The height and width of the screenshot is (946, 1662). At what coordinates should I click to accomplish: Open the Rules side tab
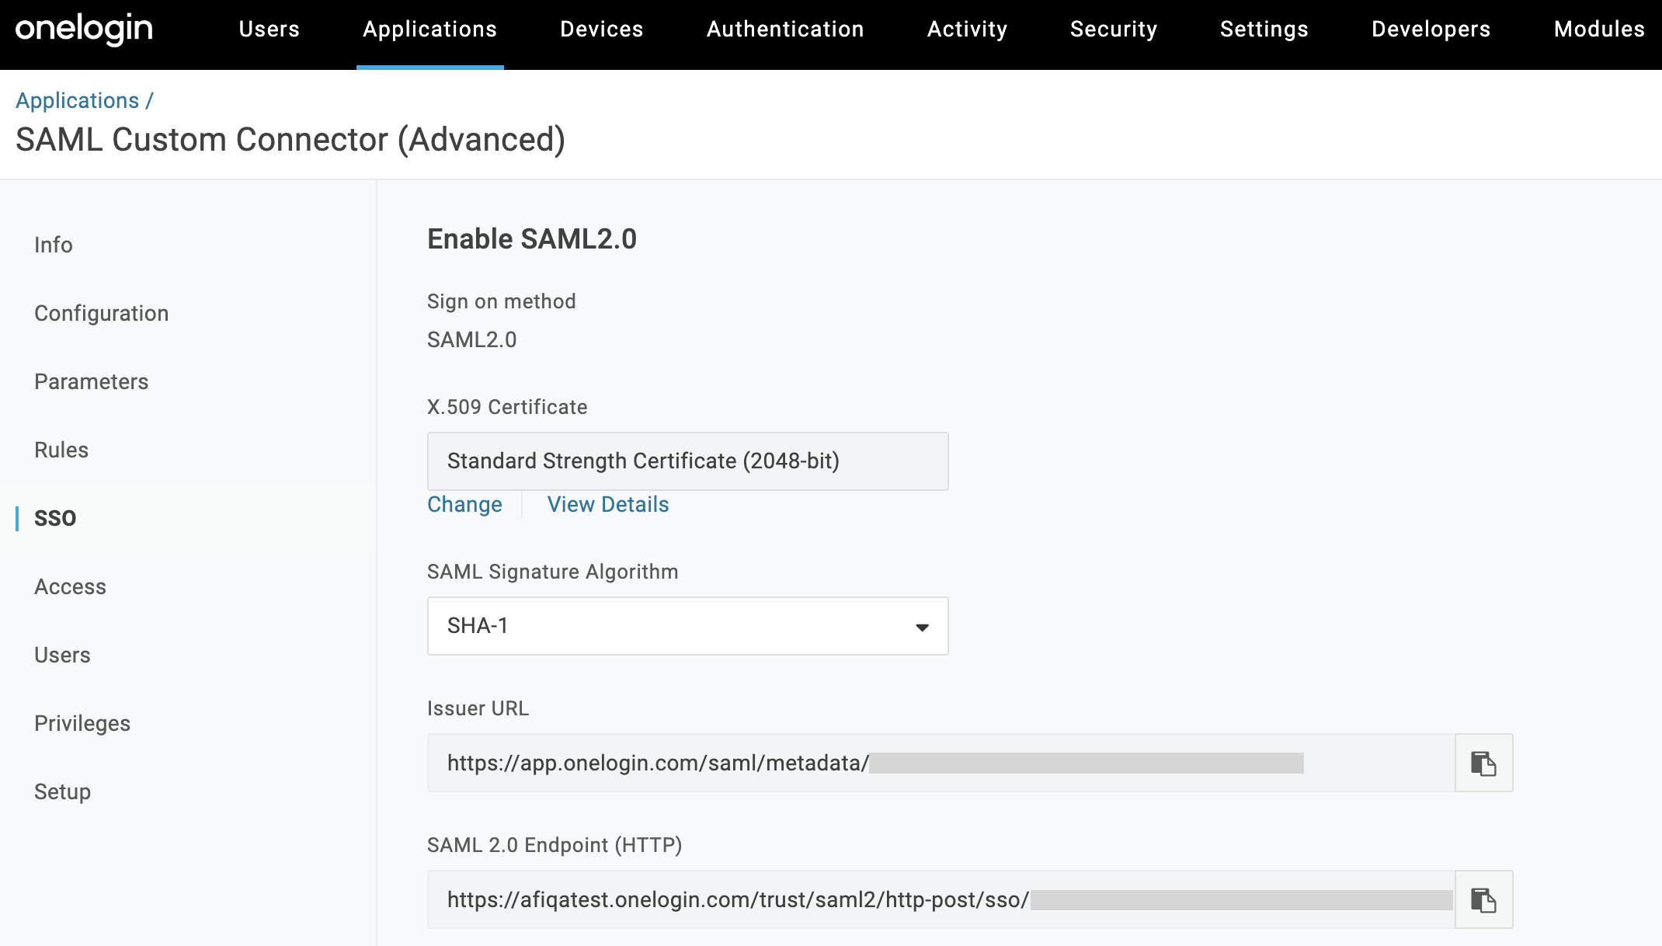61,450
